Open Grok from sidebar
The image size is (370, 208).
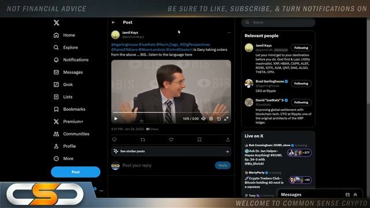63,84
